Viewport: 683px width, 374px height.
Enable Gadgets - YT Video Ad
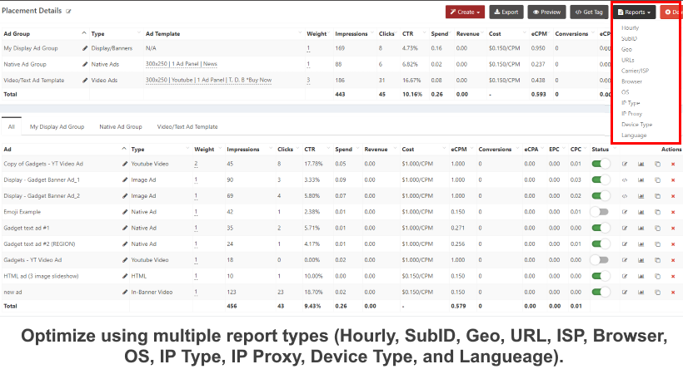(600, 260)
